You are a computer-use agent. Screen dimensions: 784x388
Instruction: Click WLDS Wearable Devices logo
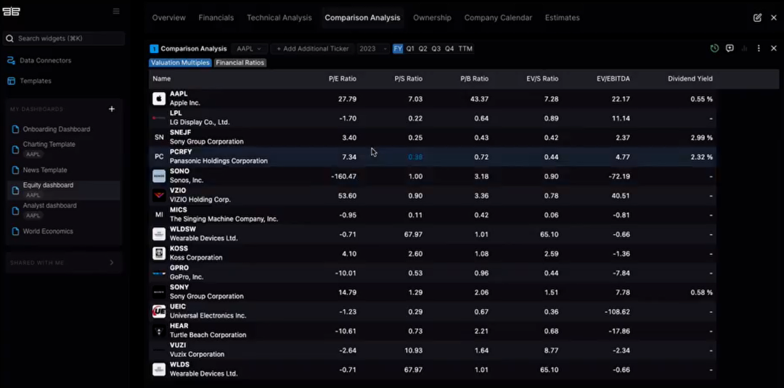tap(159, 370)
